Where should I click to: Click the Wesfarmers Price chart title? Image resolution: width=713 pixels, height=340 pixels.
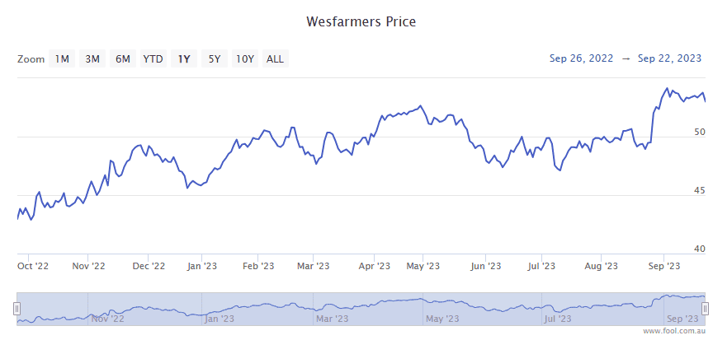[361, 21]
